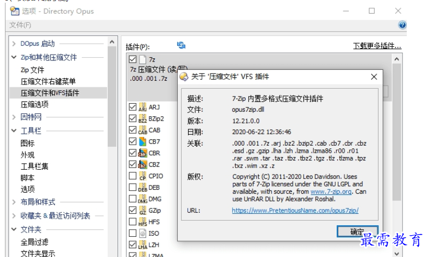Select 工具栏集 in the tree
This screenshot has height=257, width=427.
tap(34, 166)
